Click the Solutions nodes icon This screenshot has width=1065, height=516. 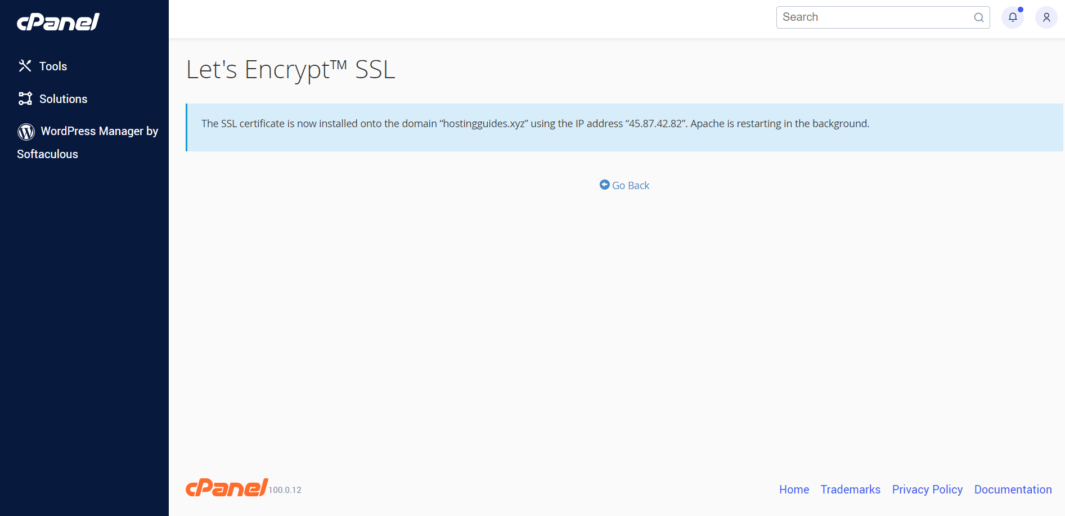click(25, 98)
